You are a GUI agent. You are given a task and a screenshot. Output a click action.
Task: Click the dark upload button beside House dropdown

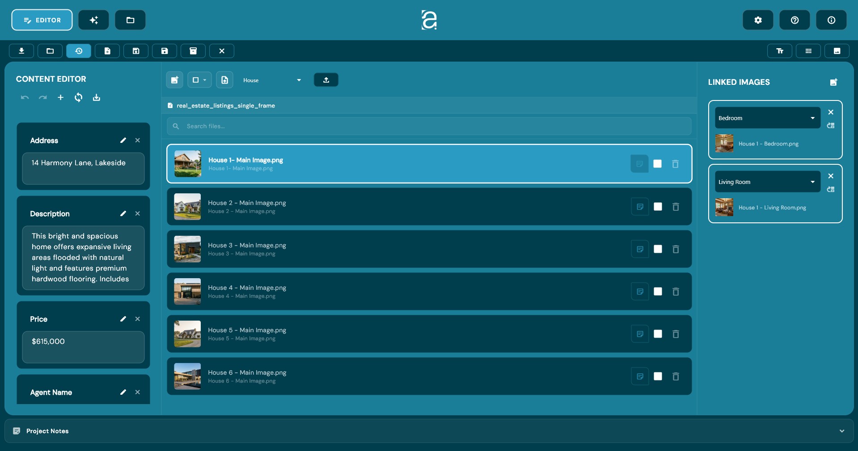coord(325,80)
